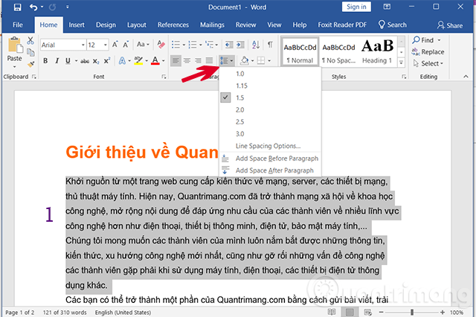476x317 pixels.
Task: Sort paragraphs A to Z icon
Action: [x=256, y=45]
